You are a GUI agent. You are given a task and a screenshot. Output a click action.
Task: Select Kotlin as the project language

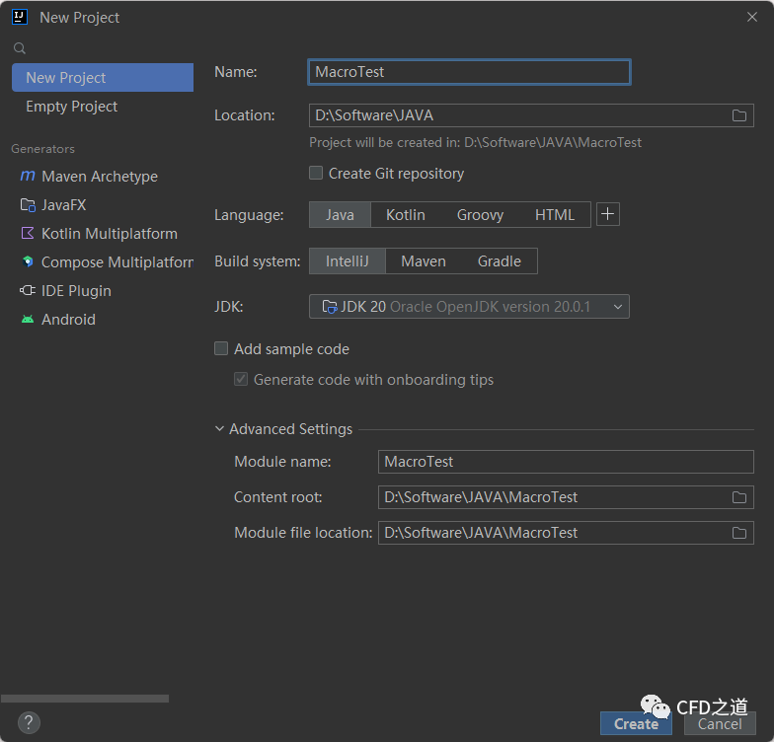[405, 215]
